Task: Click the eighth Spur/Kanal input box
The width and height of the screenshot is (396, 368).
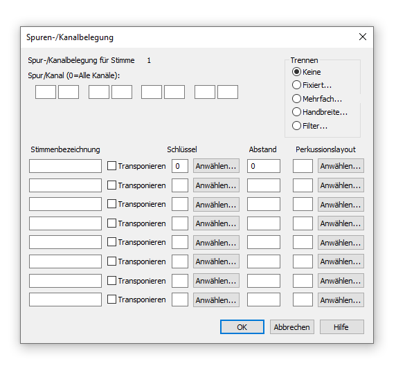Action: coord(228,92)
